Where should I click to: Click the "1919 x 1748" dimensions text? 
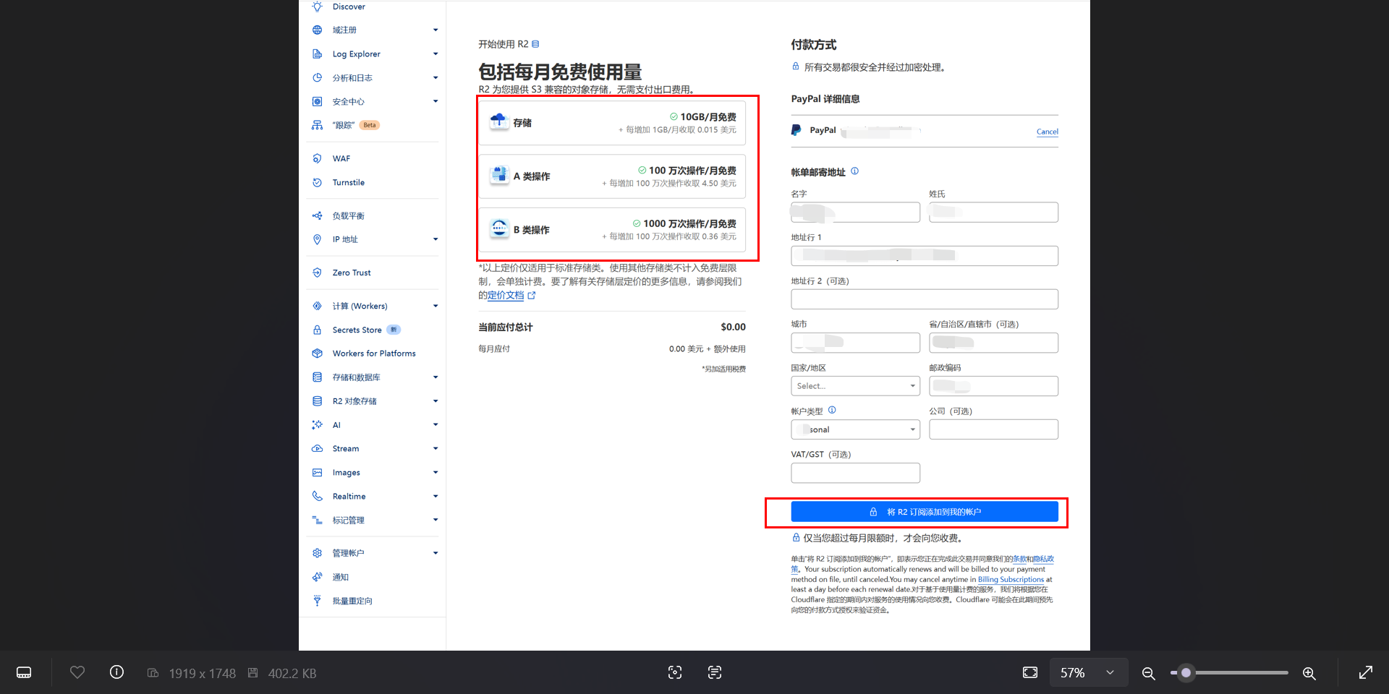[x=203, y=673]
